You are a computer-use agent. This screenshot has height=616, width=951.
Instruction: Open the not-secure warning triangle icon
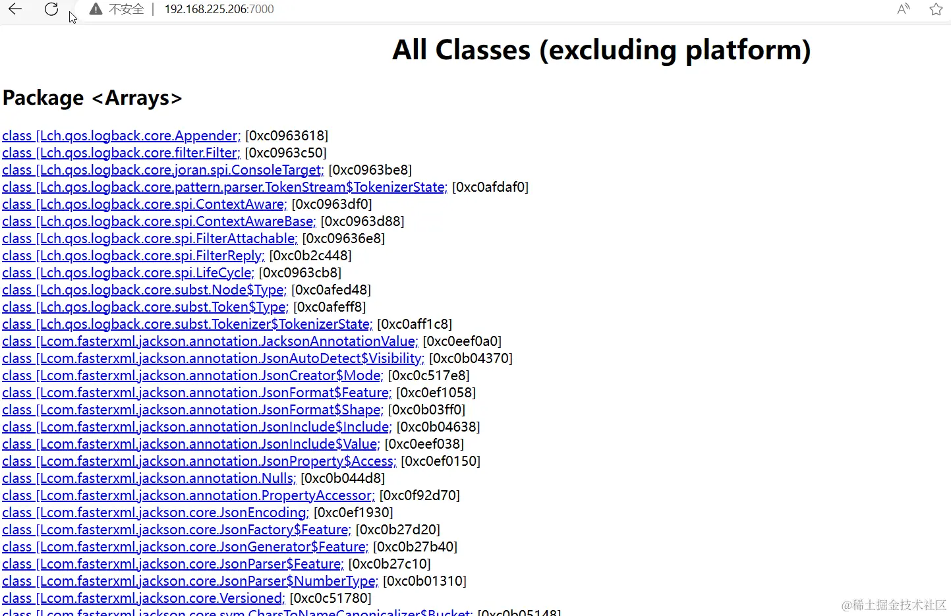pos(96,9)
